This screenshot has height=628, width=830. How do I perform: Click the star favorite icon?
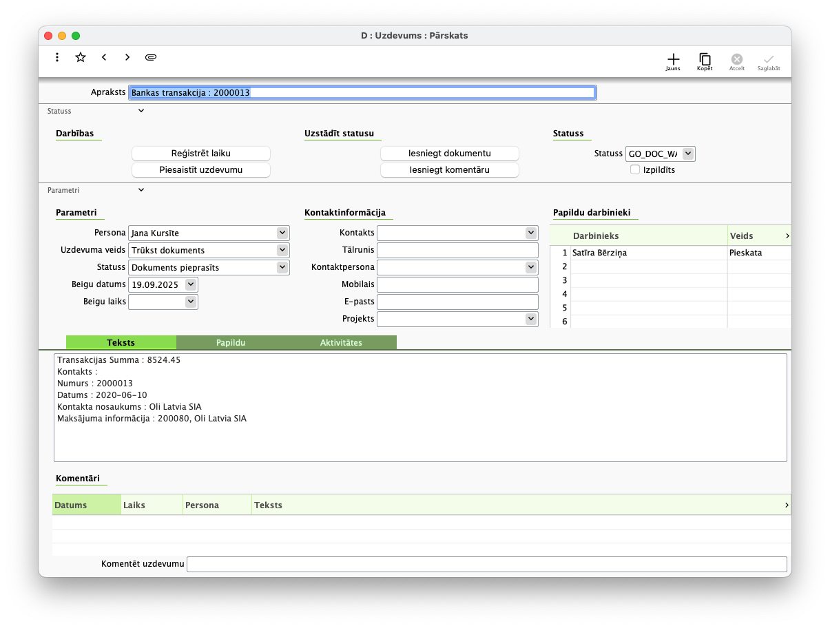tap(81, 58)
